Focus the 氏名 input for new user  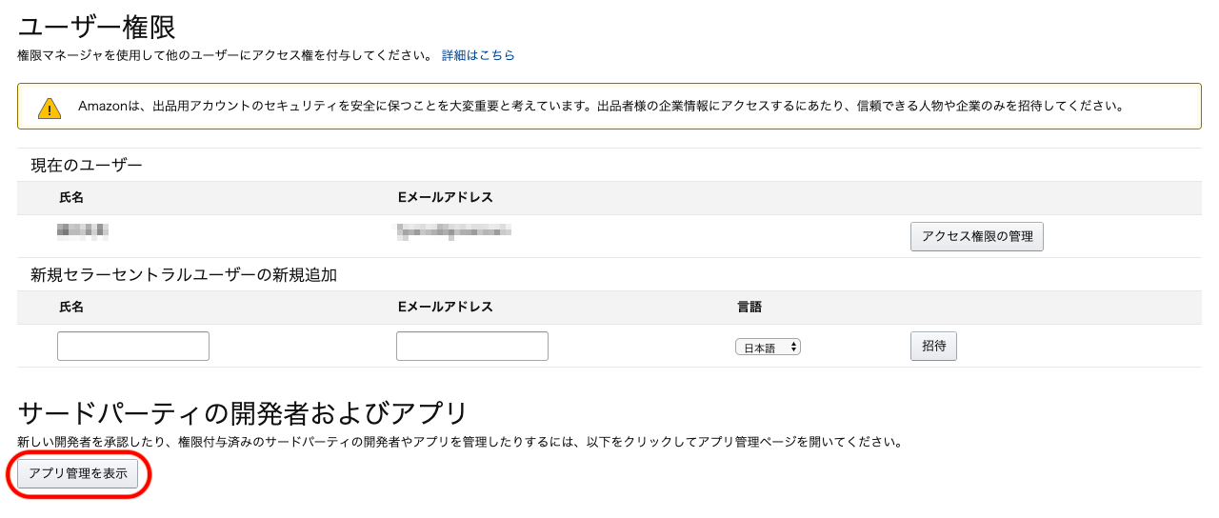(133, 347)
